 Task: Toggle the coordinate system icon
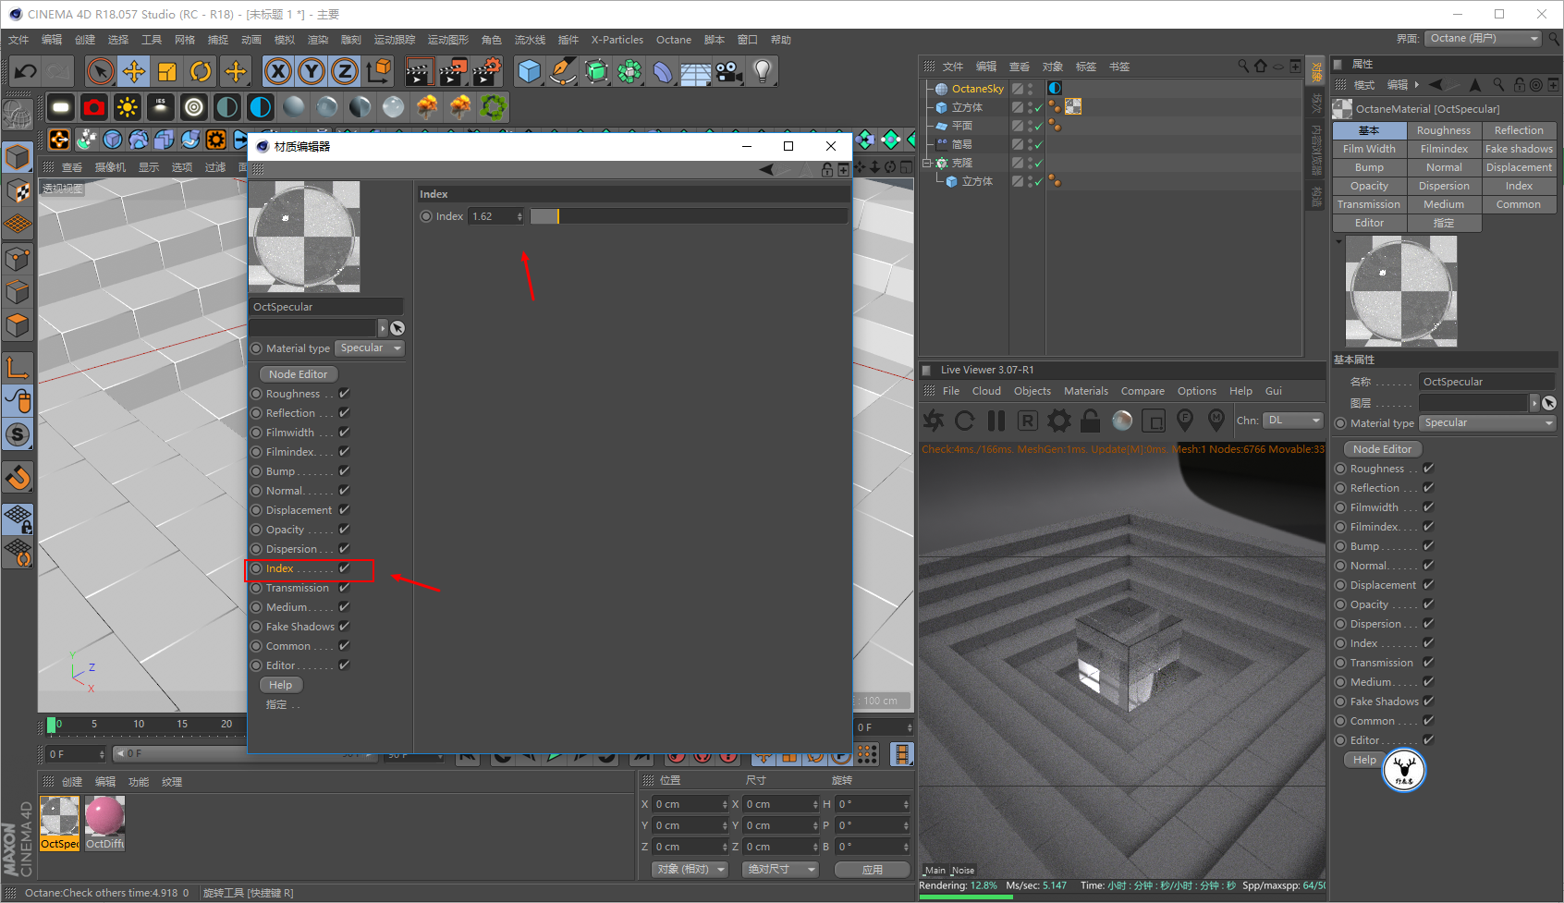[378, 71]
